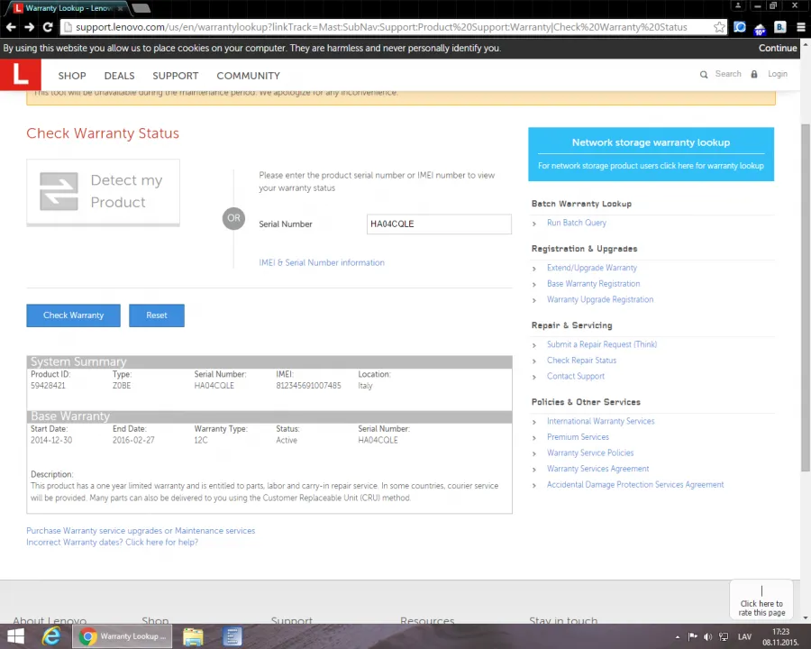Screen dimensions: 811x649
Task: Open Chrome hamburger menu
Action: [801, 27]
